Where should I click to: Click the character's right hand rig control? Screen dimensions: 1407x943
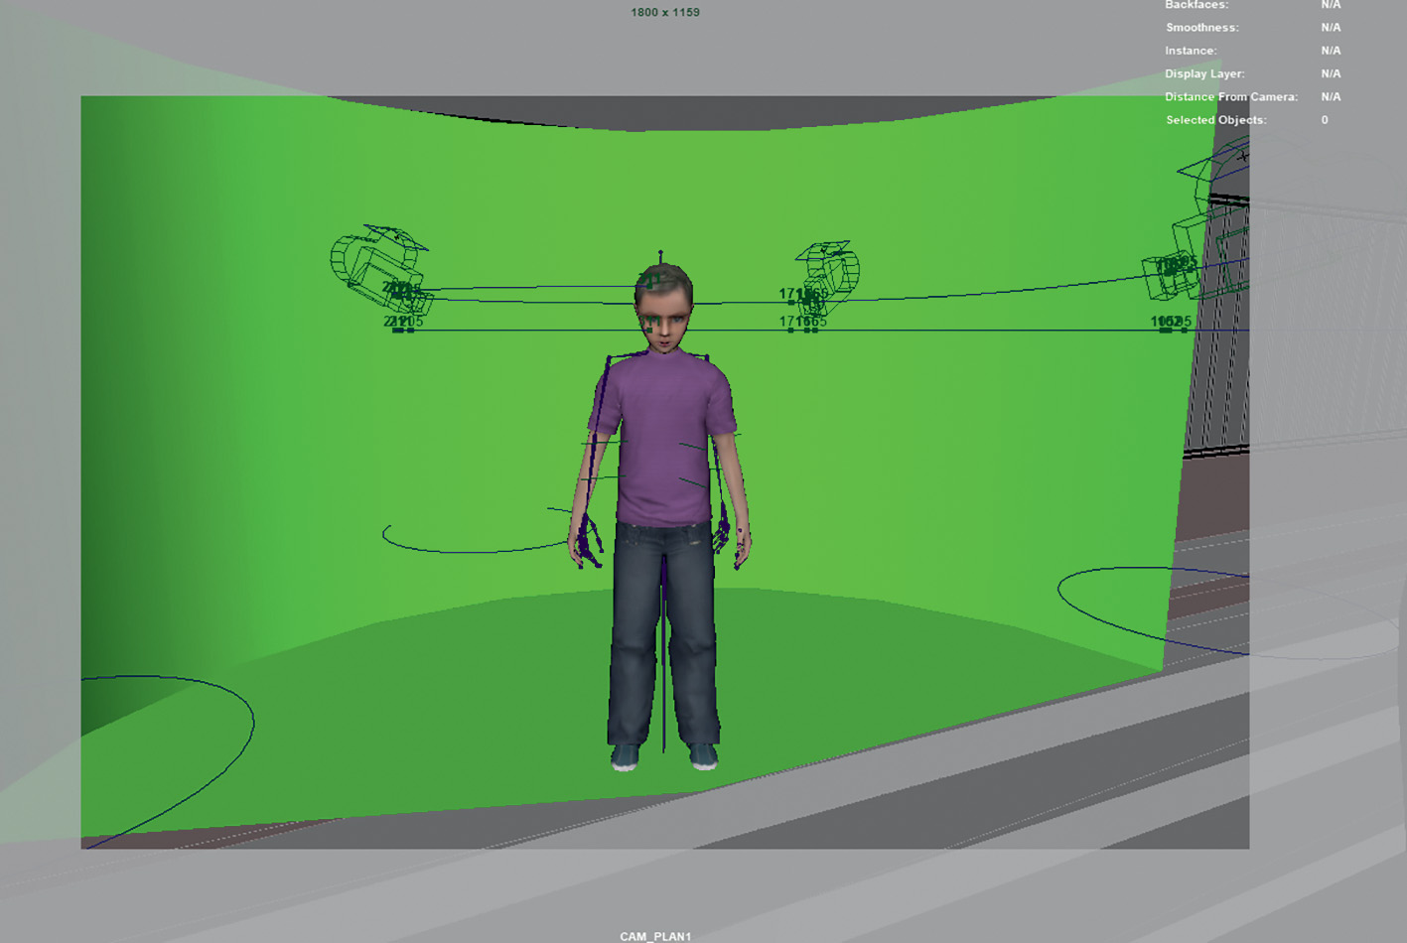click(x=586, y=541)
